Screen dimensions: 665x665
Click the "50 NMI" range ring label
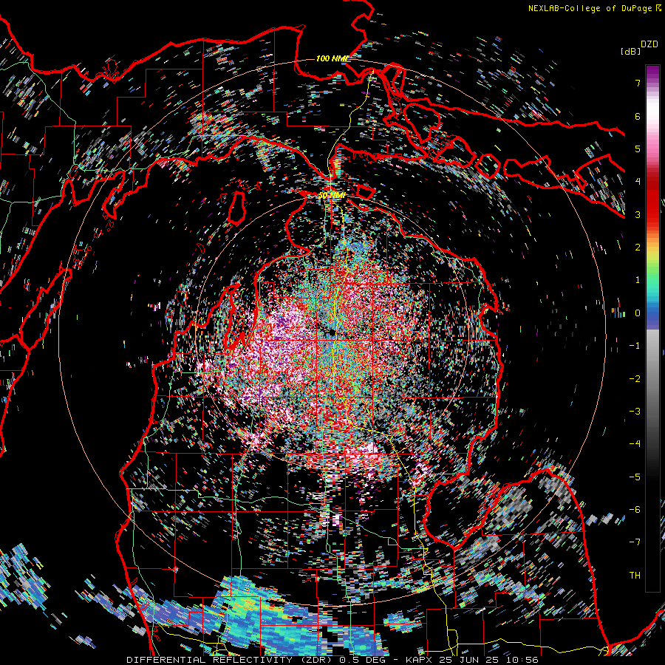(331, 196)
